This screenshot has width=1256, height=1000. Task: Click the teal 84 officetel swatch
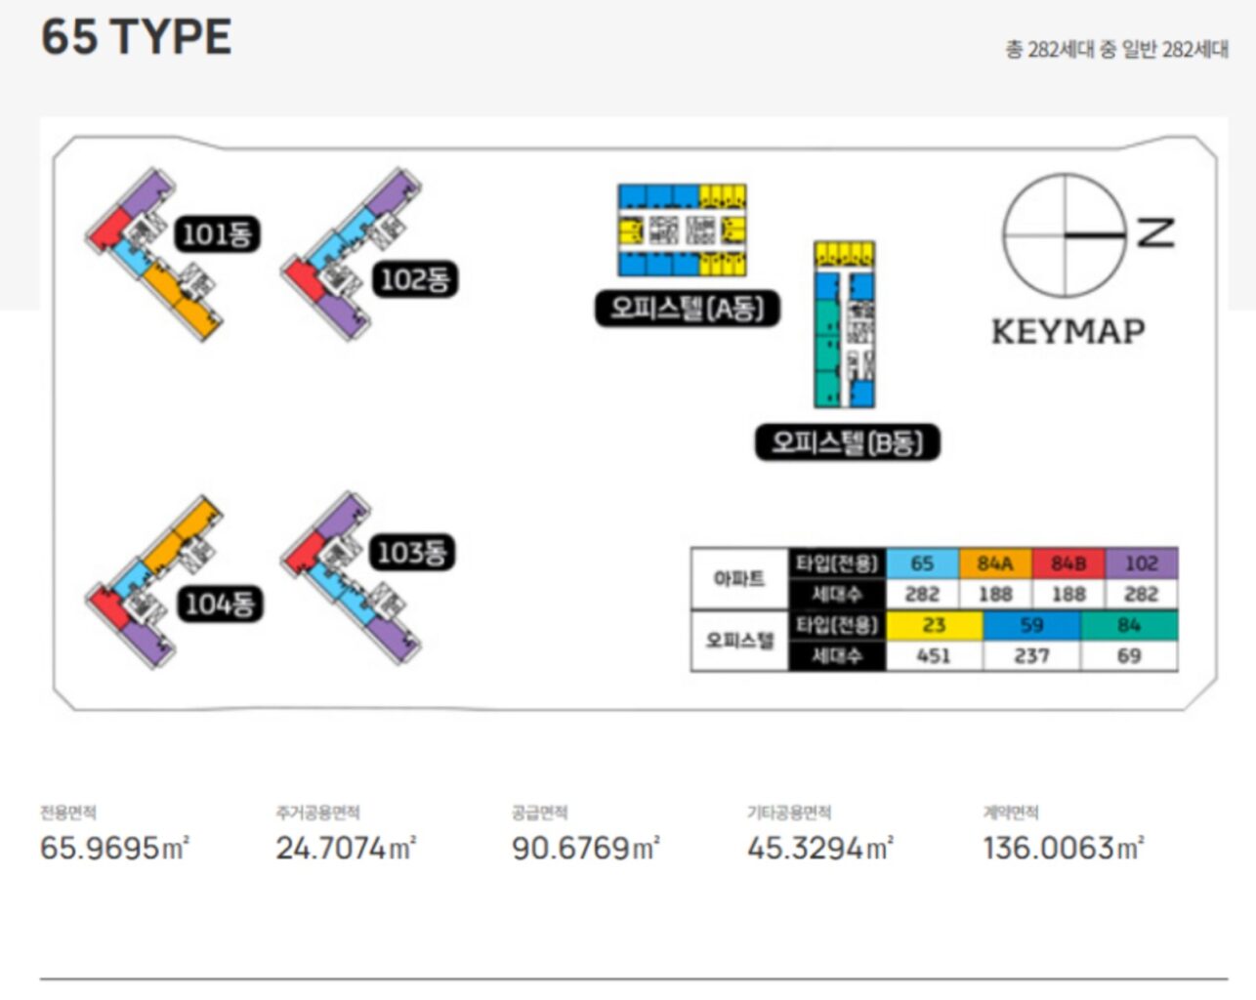click(1129, 625)
